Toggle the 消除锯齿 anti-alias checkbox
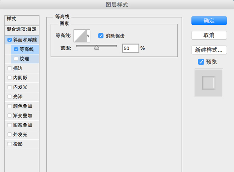The width and height of the screenshot is (234, 172). click(101, 36)
